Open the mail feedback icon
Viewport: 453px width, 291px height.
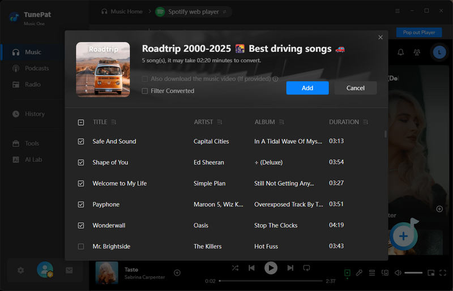pyautogui.click(x=69, y=271)
